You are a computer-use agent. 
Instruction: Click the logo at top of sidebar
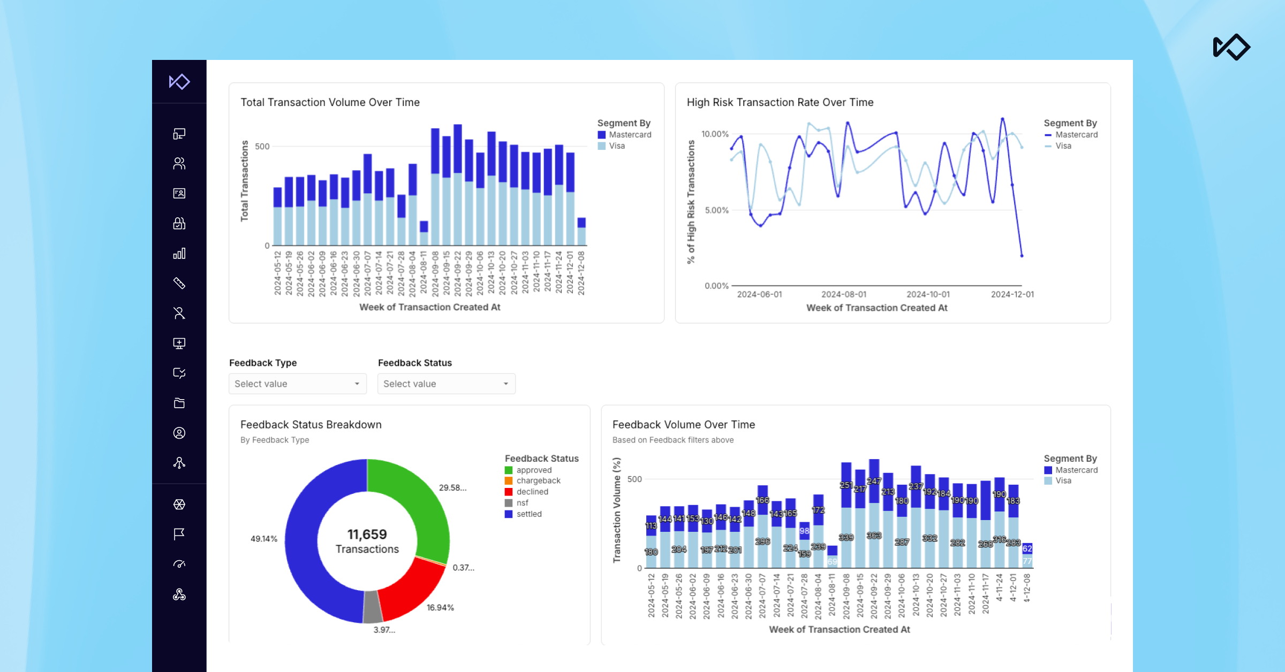pos(179,82)
